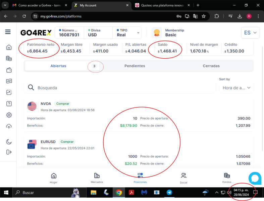Open the hamburger menu in the sidebar
The image size is (264, 201).
pyautogui.click(x=8, y=32)
